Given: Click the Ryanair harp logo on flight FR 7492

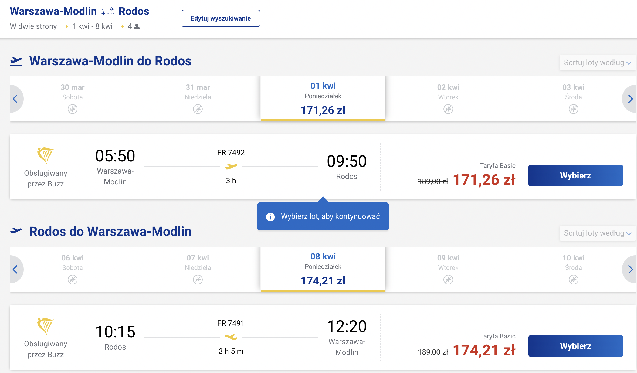Looking at the screenshot, I should tap(45, 155).
